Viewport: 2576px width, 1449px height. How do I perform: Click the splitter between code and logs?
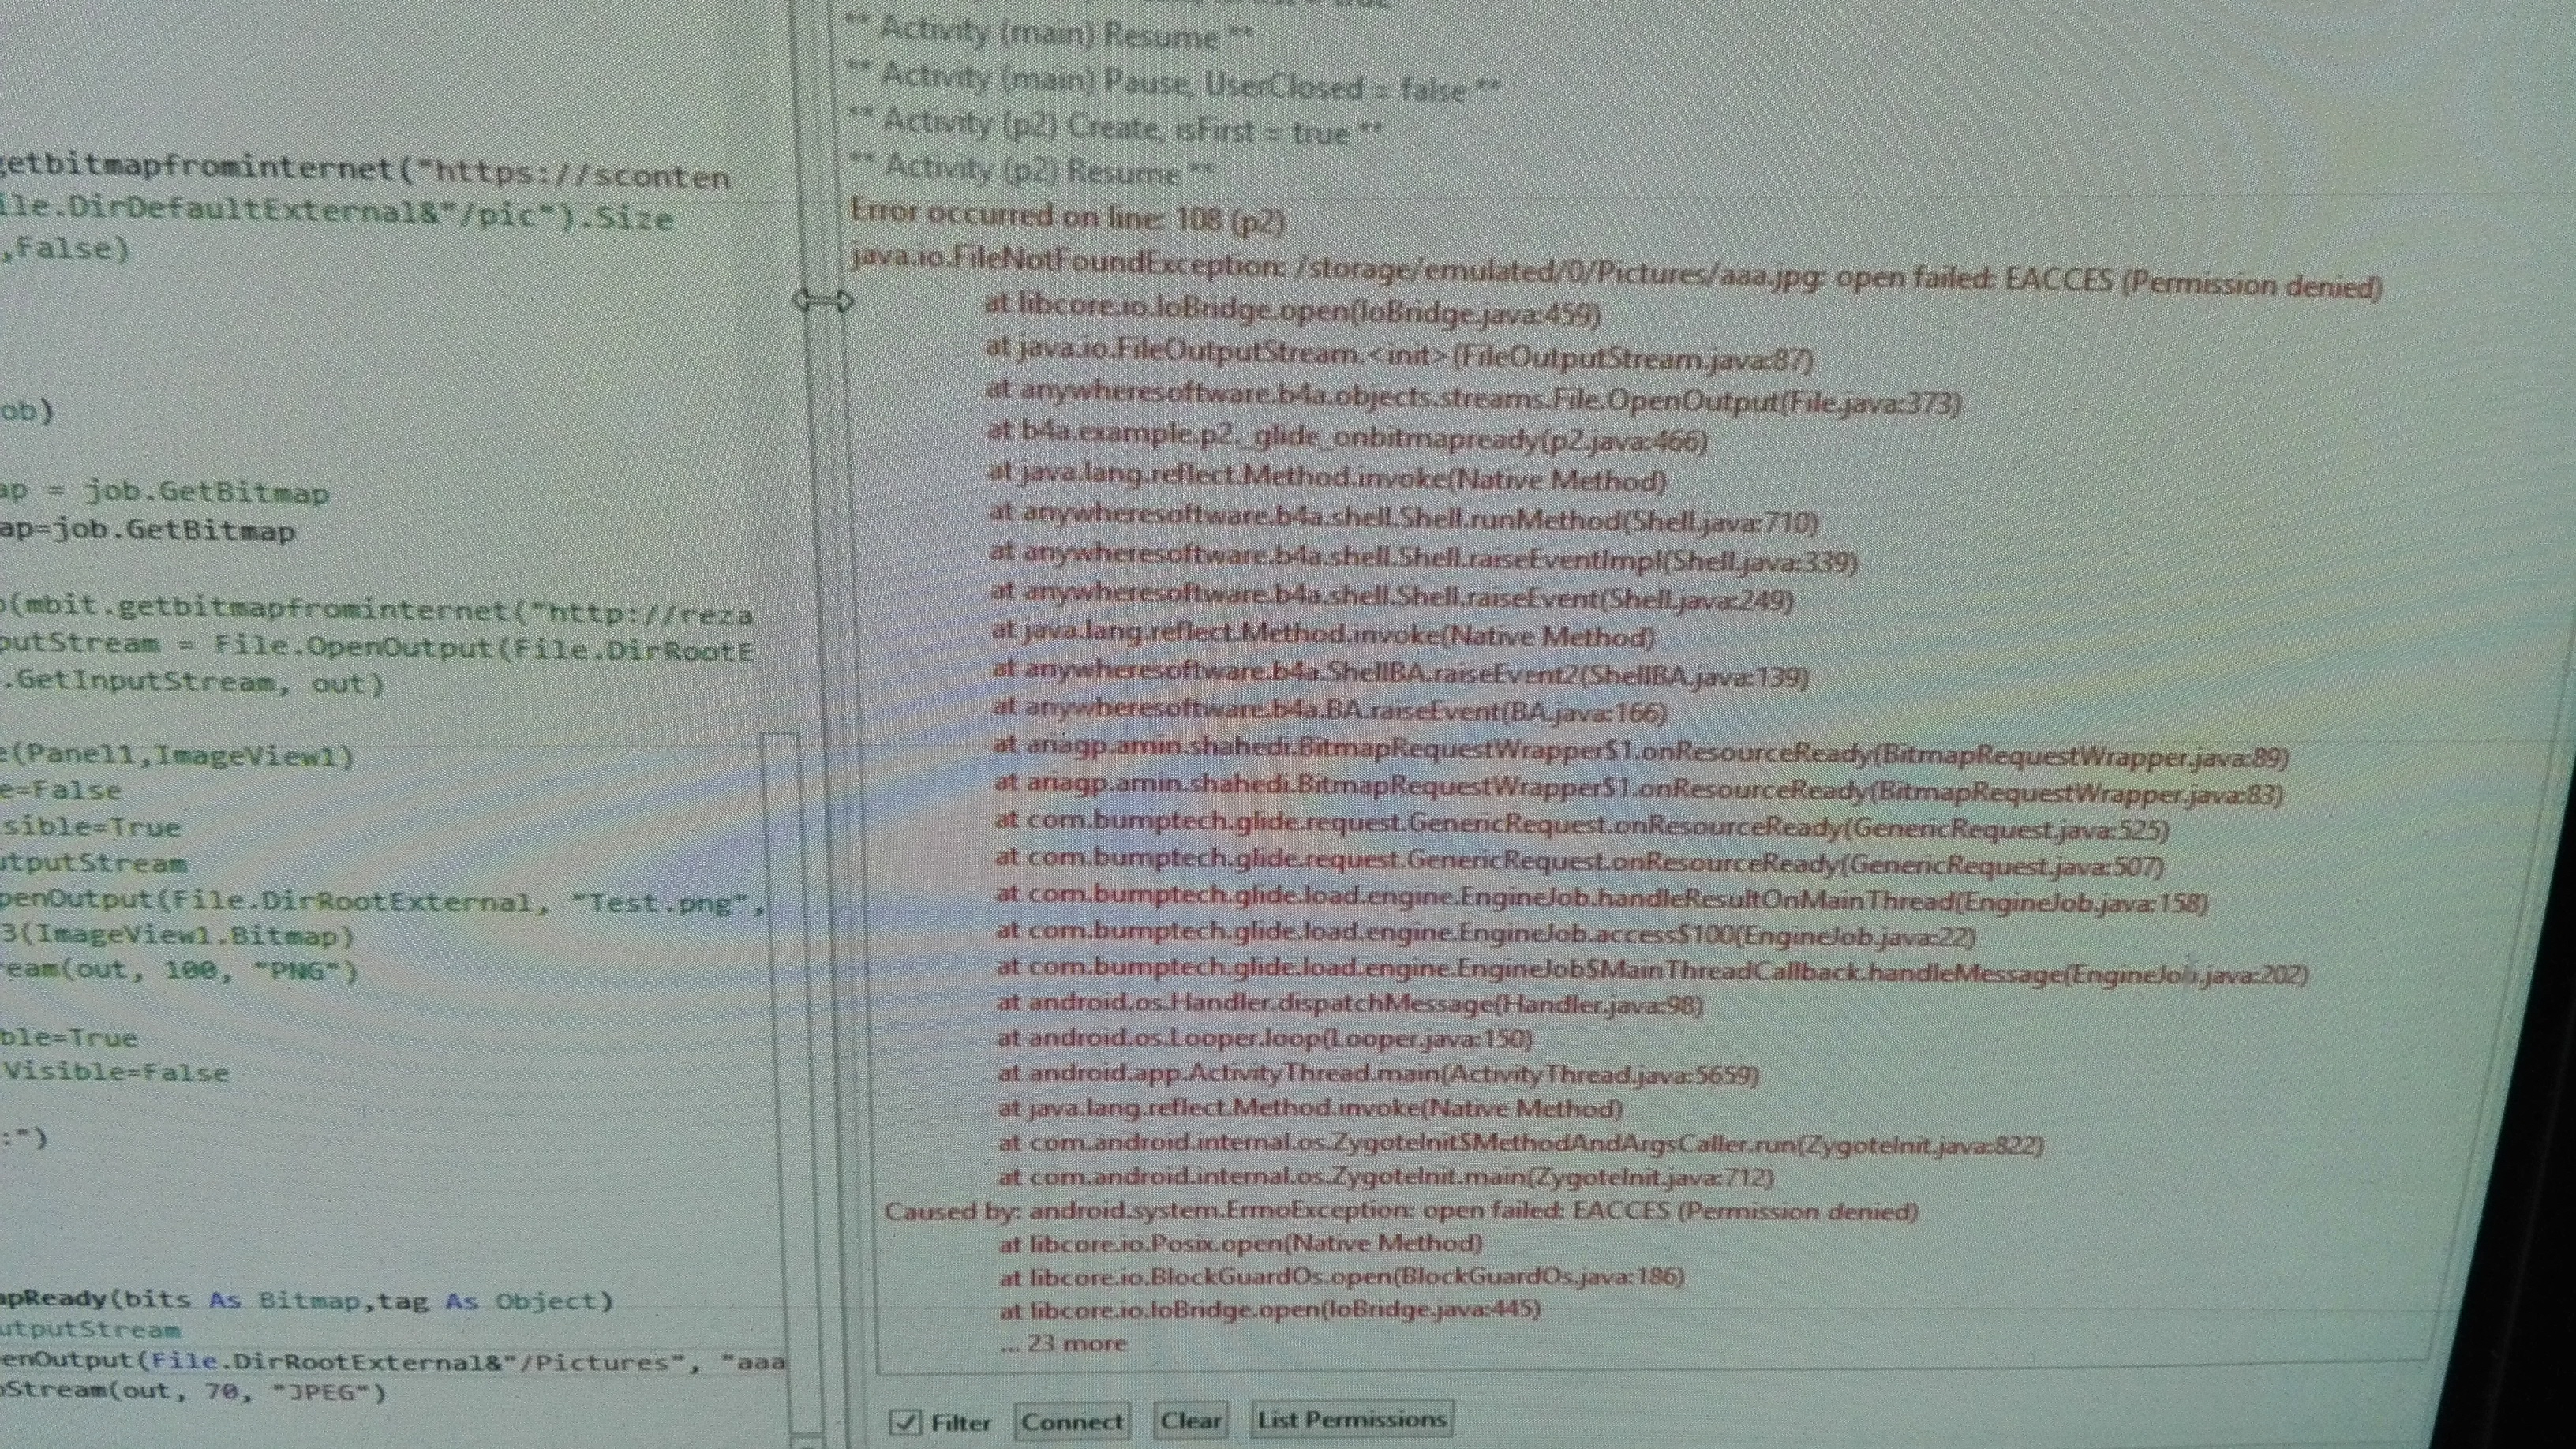click(823, 301)
